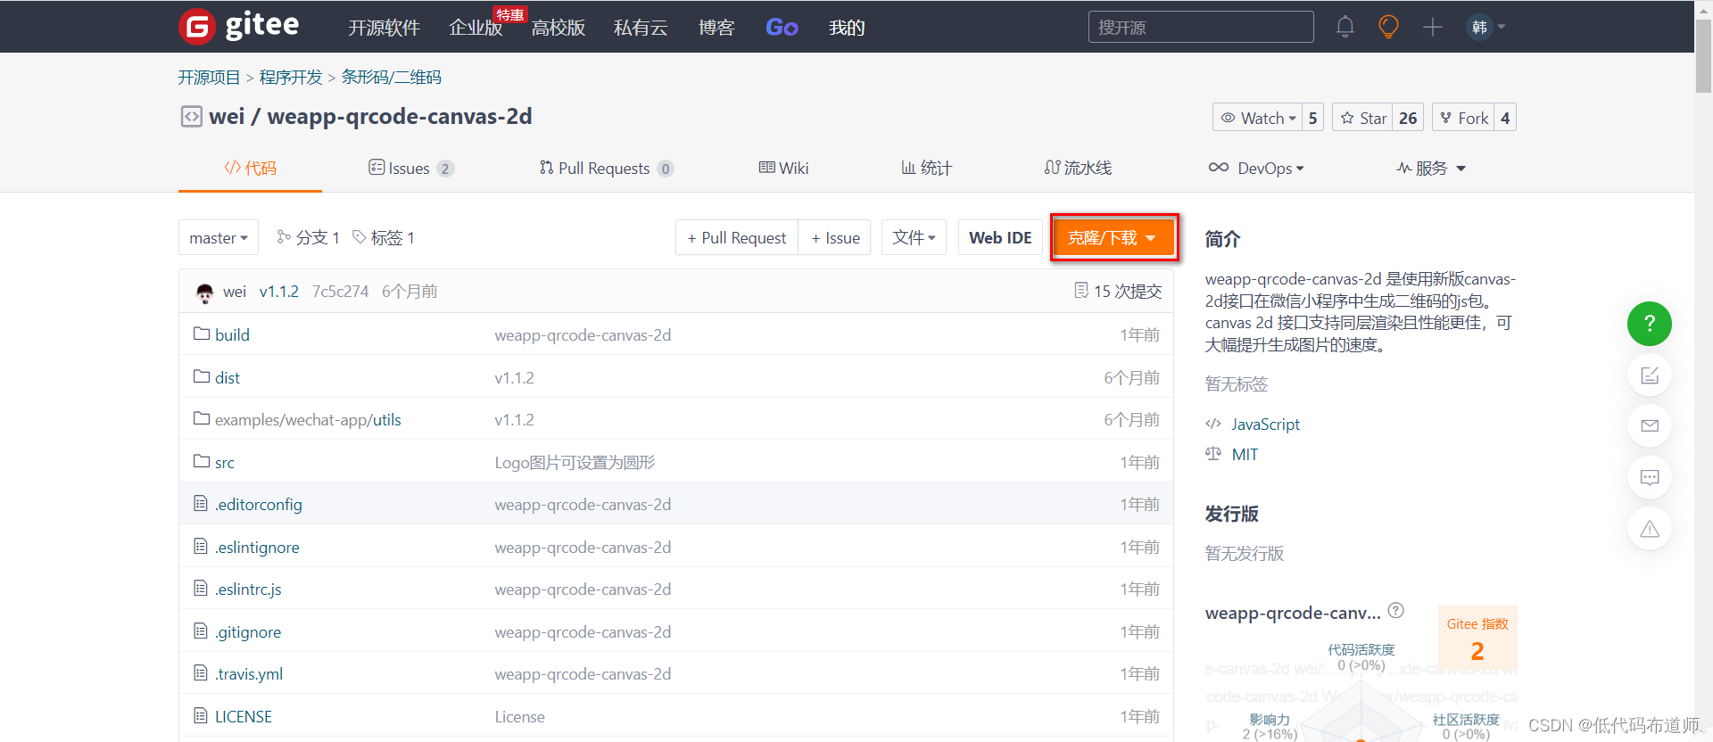The image size is (1713, 742).
Task: Open the LICENSE file
Action: point(244,716)
